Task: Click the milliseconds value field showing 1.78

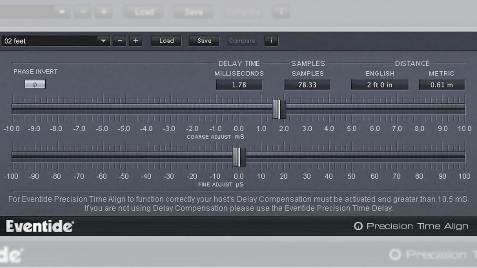Action: click(238, 84)
